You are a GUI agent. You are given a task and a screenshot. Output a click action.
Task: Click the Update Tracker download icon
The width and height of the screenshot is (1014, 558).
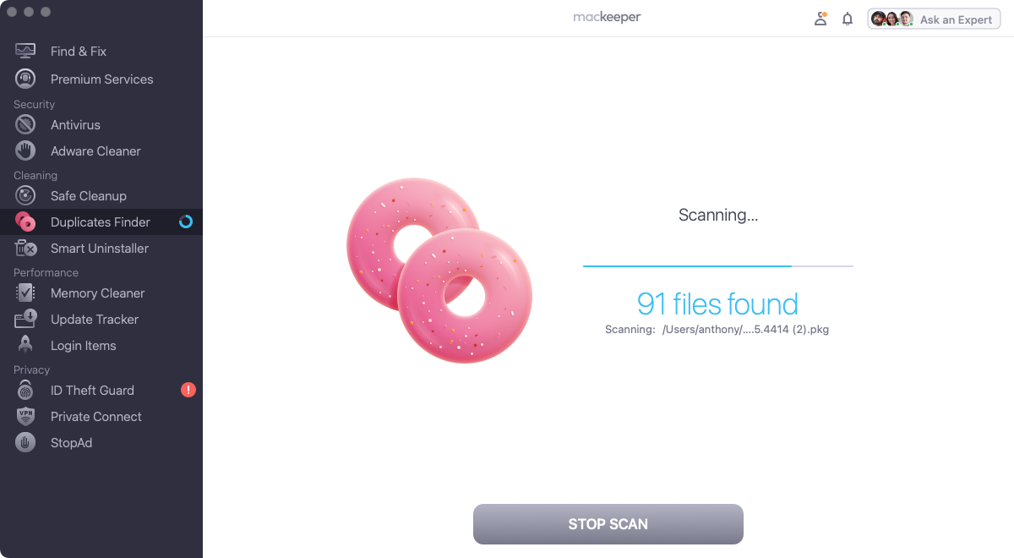(x=25, y=319)
